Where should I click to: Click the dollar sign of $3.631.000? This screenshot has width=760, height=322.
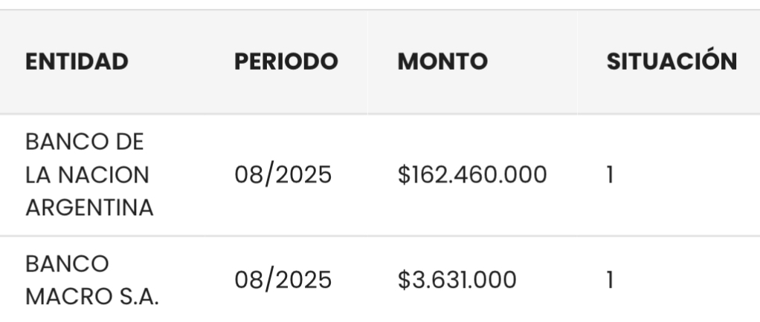click(x=403, y=280)
